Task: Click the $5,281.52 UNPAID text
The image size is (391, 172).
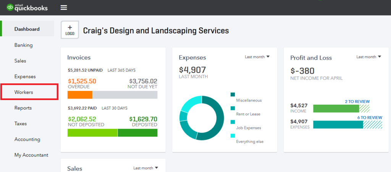Action: click(85, 70)
